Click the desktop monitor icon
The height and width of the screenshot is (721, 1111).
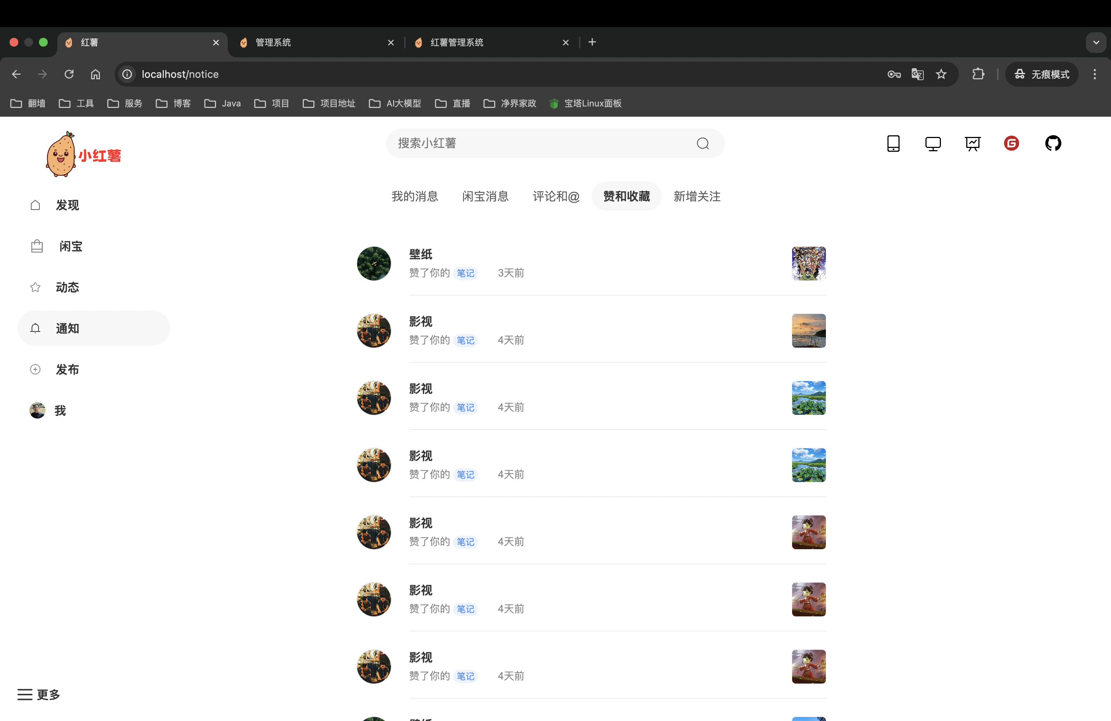click(x=933, y=143)
